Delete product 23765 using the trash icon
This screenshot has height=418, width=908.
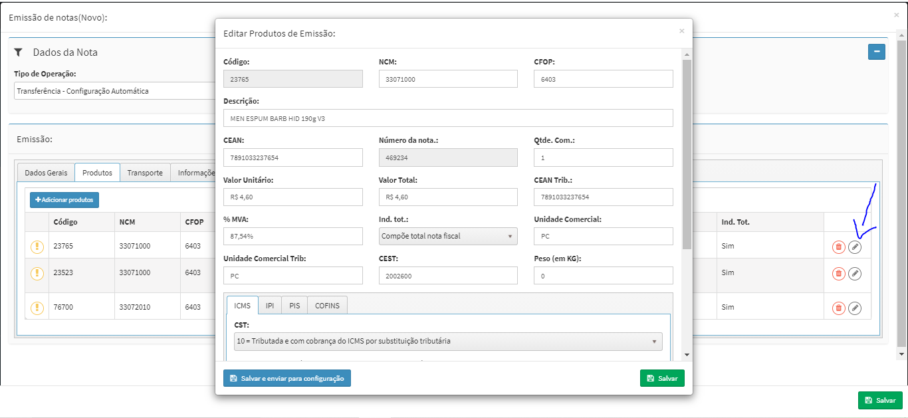pyautogui.click(x=837, y=246)
